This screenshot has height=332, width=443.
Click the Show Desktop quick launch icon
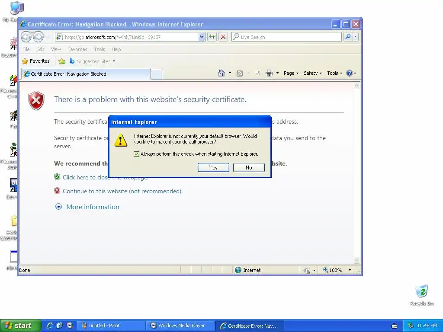click(59, 326)
